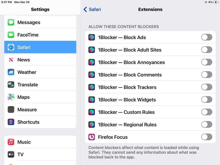Tap the Weather cloud icon
The width and height of the screenshot is (220, 165).
click(x=11, y=72)
